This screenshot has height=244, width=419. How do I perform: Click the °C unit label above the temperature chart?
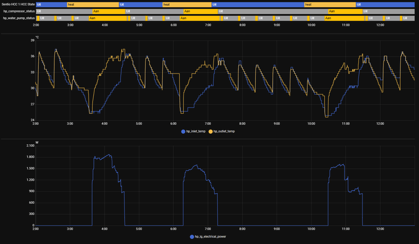tap(37, 37)
